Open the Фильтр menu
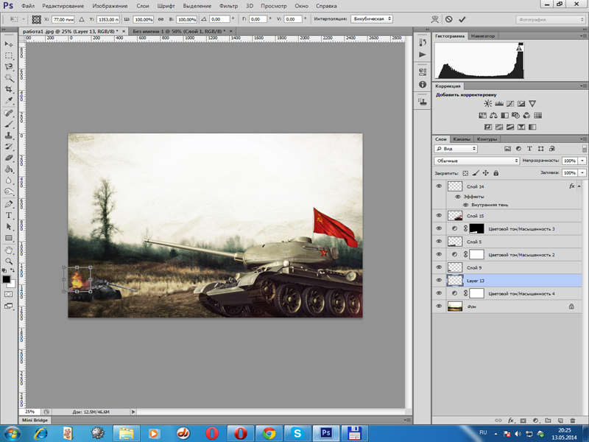The image size is (589, 442). click(228, 6)
